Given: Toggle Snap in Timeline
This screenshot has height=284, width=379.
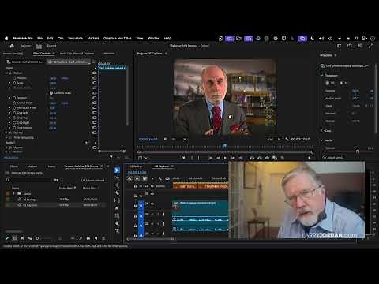Looking at the screenshot, I should [137, 179].
